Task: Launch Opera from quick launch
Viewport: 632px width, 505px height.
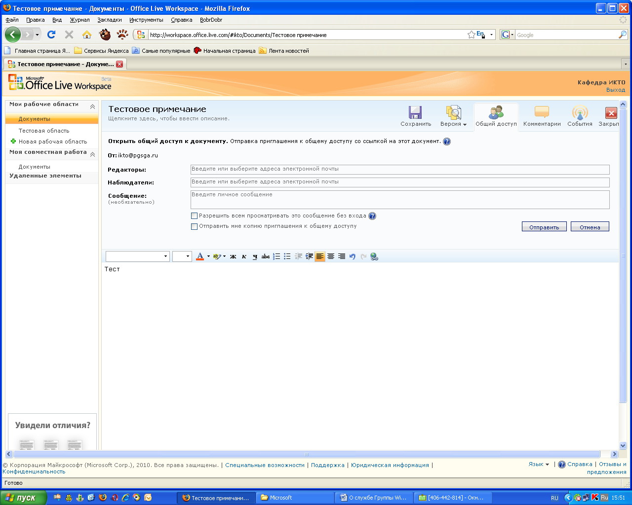Action: point(115,498)
